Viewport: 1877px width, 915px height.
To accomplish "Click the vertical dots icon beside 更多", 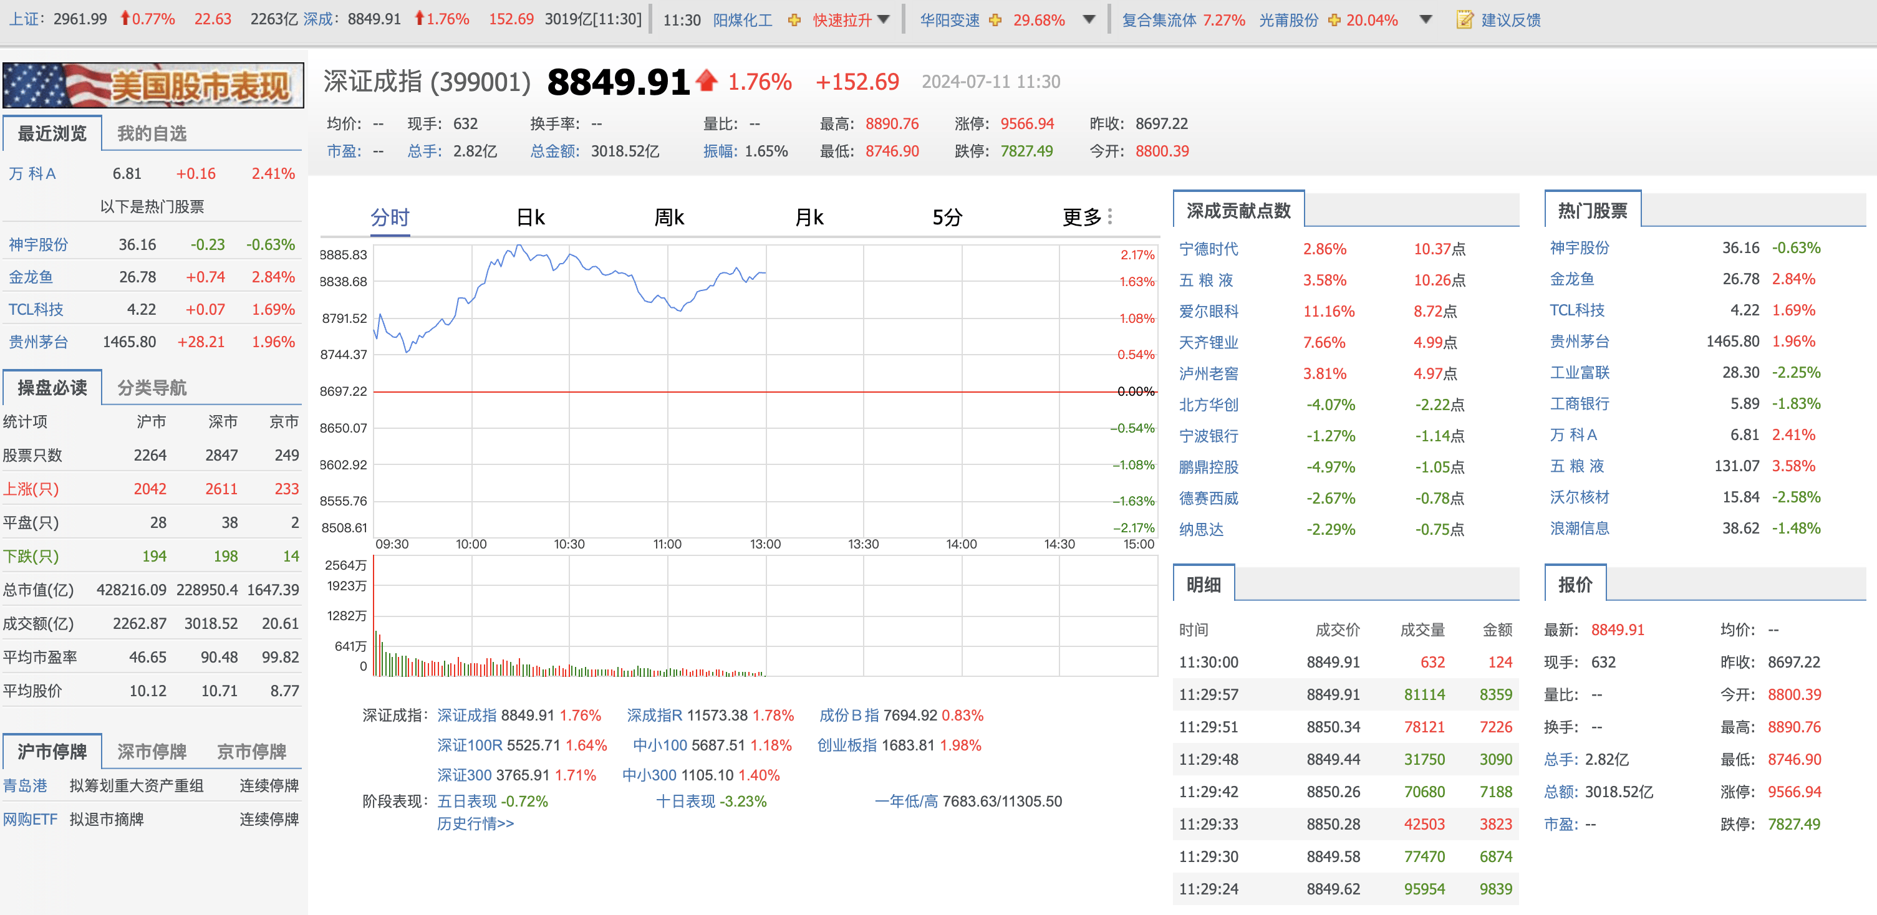I will (1110, 216).
